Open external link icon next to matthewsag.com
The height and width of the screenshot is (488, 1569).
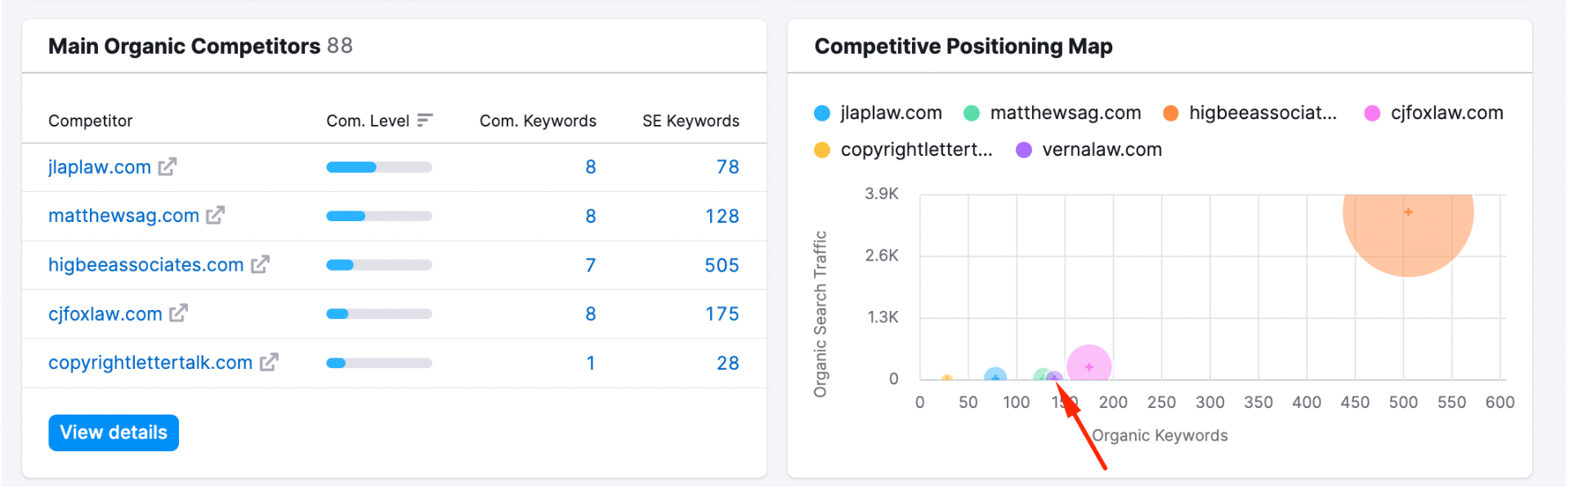[215, 215]
